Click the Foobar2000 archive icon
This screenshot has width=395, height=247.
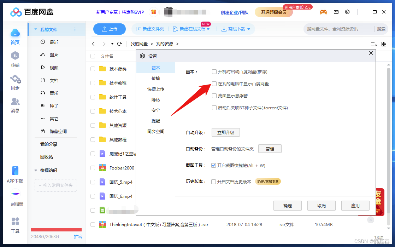[102, 168]
